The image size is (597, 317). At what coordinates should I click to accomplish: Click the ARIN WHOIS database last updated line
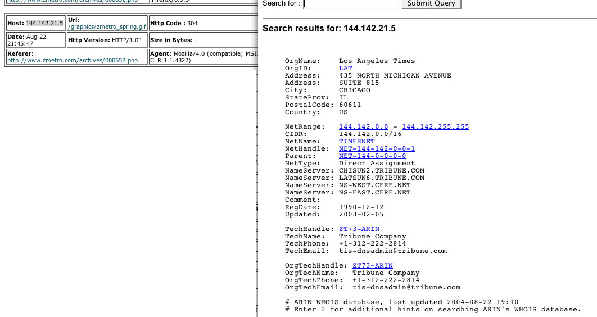(x=402, y=302)
